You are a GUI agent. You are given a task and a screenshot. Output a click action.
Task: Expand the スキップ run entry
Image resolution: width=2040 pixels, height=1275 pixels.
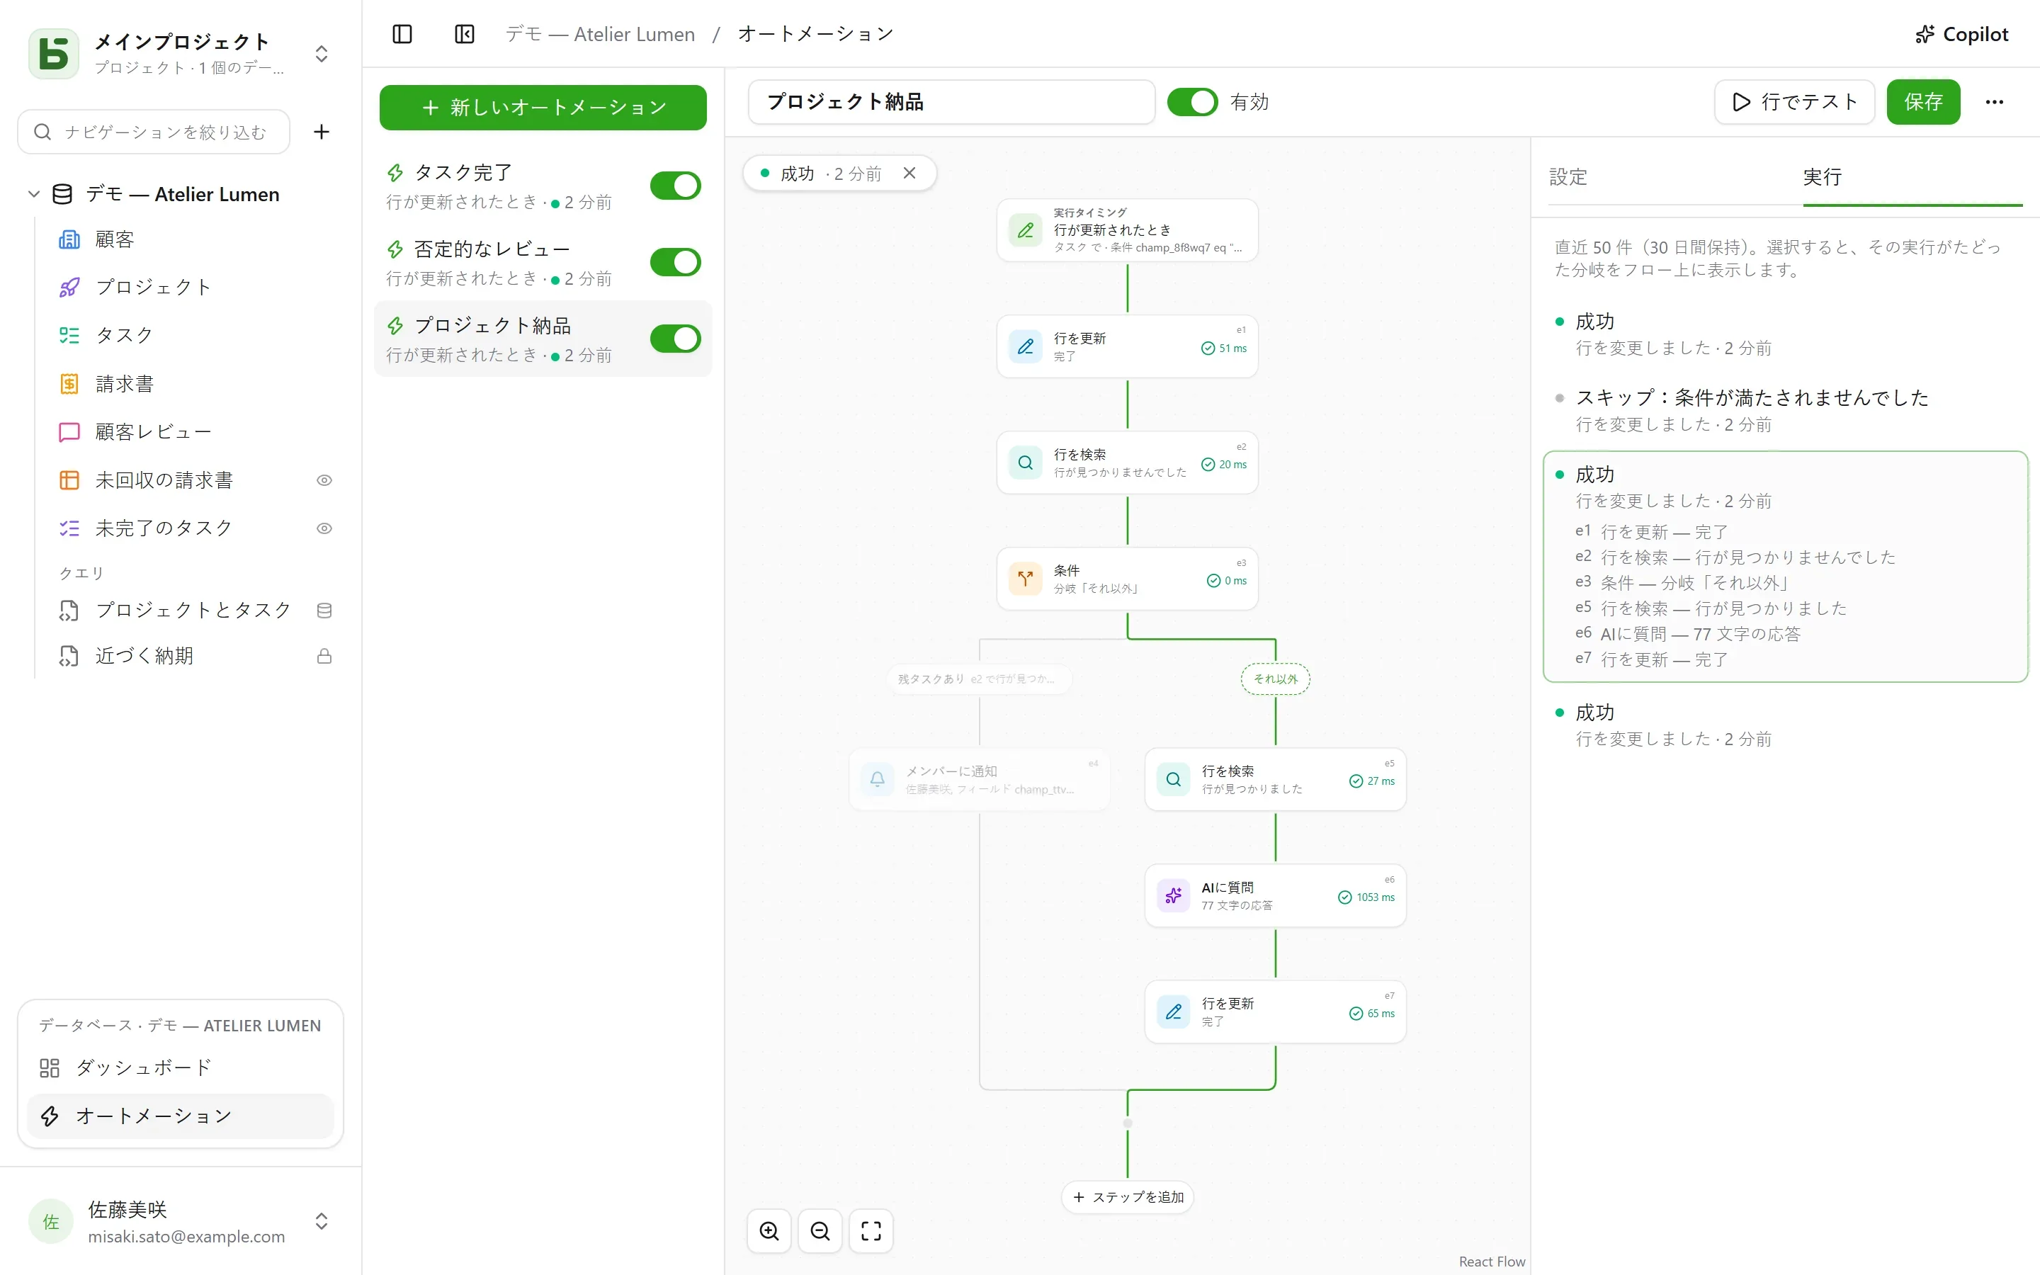click(1784, 411)
